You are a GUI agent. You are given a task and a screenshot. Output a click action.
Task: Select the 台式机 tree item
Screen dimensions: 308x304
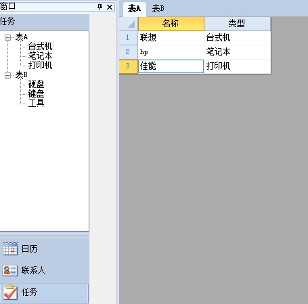point(41,46)
